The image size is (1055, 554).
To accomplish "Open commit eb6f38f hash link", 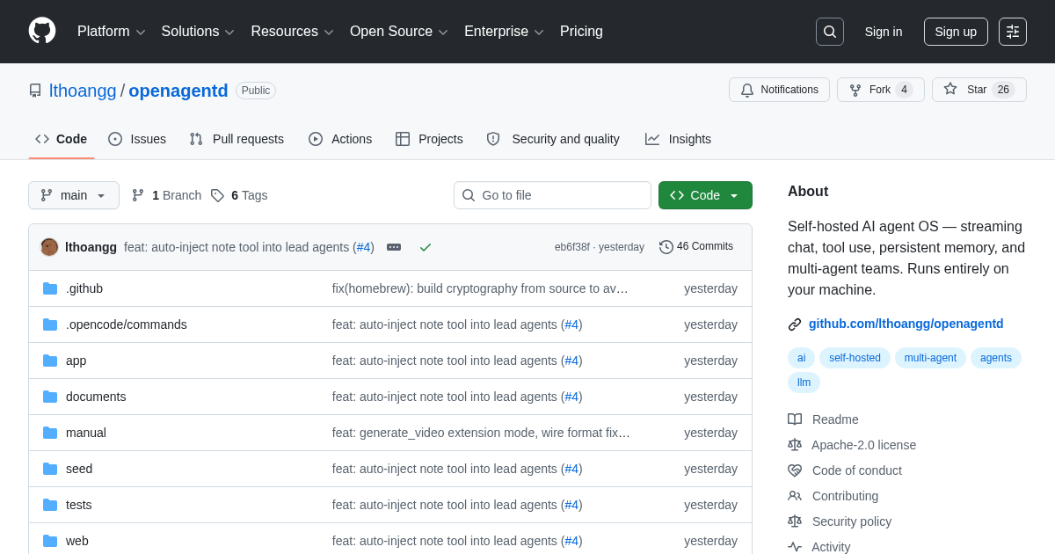I will pos(572,247).
